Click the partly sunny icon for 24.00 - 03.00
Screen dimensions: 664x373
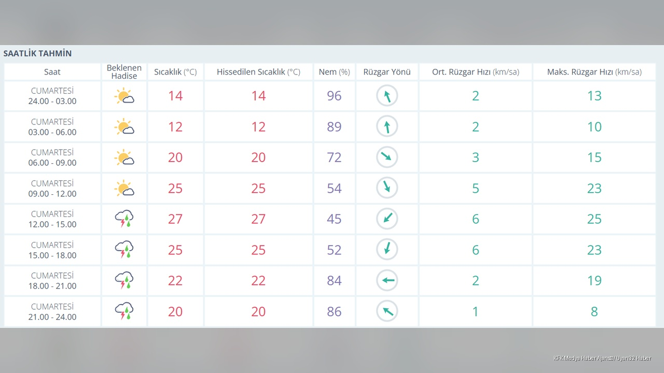click(124, 96)
